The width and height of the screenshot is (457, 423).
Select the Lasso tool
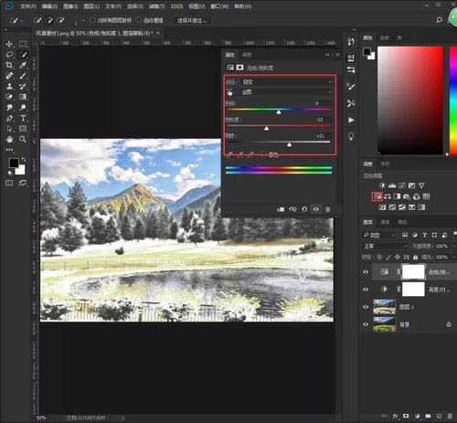[x=9, y=55]
